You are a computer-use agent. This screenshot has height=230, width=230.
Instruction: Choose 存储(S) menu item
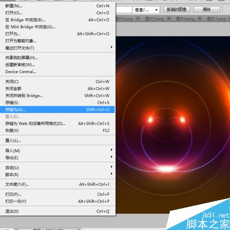(x=57, y=103)
